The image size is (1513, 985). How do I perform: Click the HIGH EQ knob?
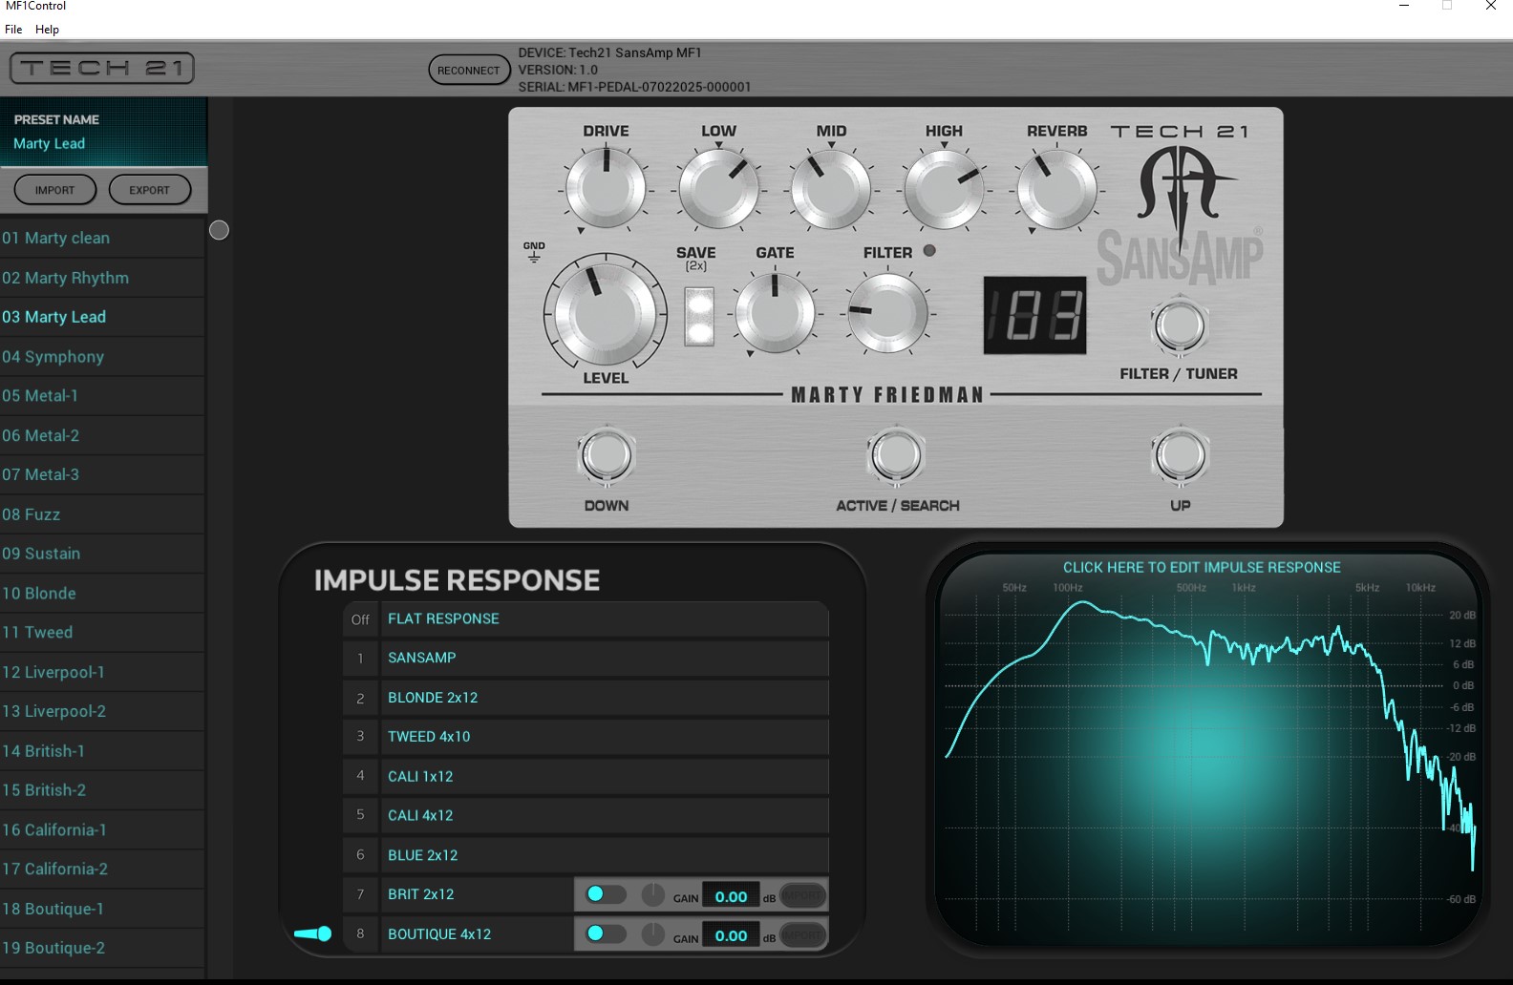pyautogui.click(x=944, y=188)
